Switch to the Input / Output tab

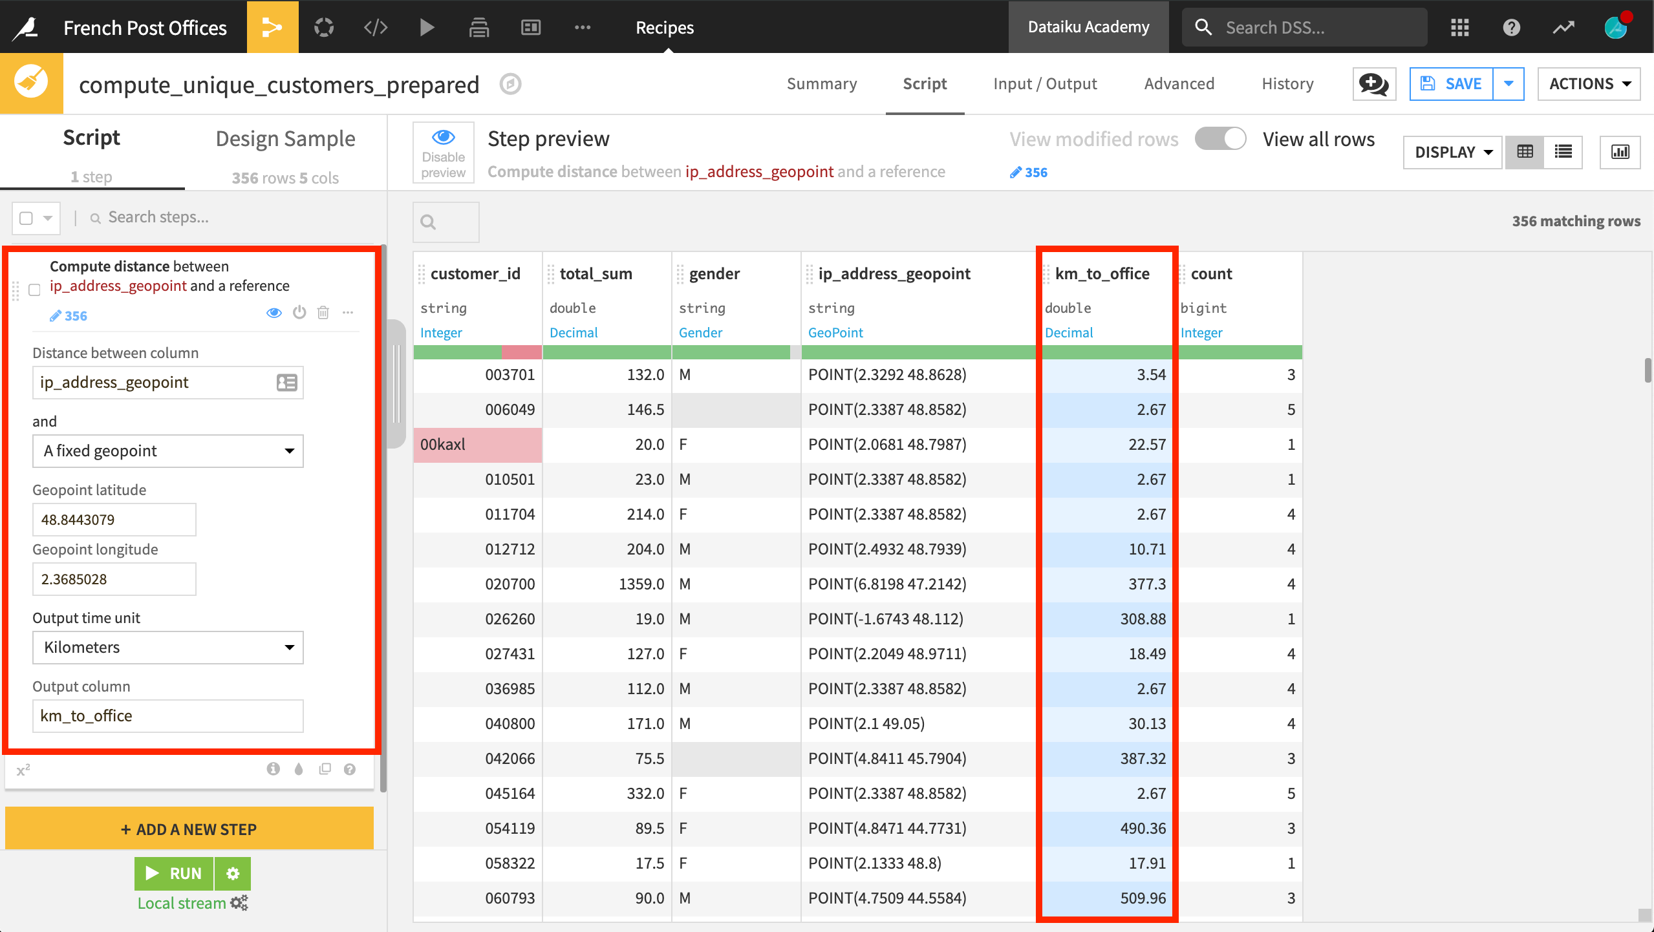click(1043, 83)
